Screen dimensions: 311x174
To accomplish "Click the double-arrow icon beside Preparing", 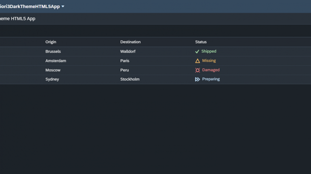I will click(197, 79).
